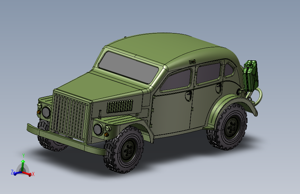Select the rear door window glass

208,73
